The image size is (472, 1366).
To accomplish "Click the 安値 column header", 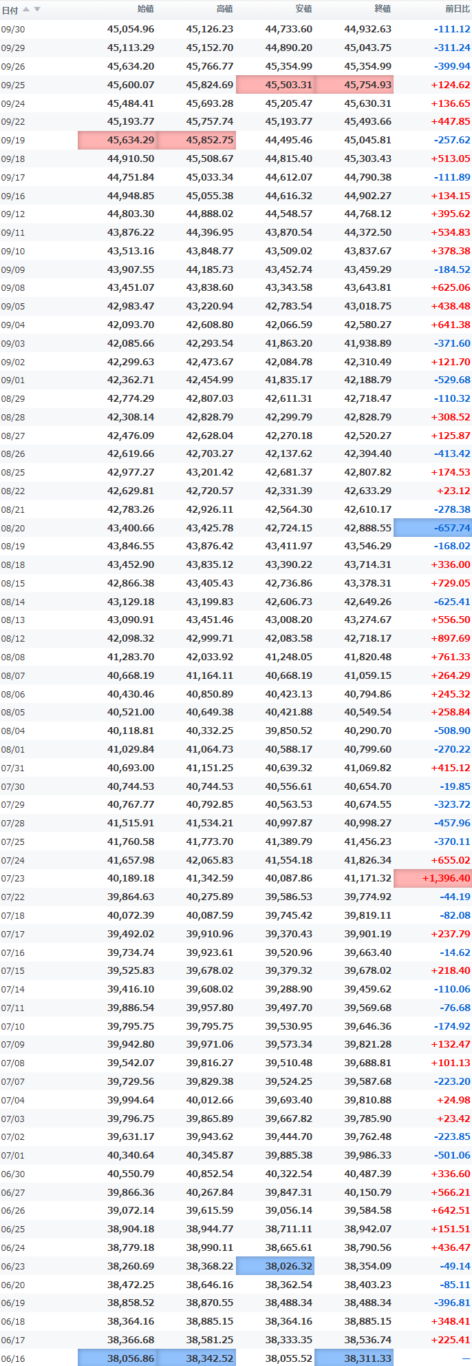I will (x=303, y=9).
